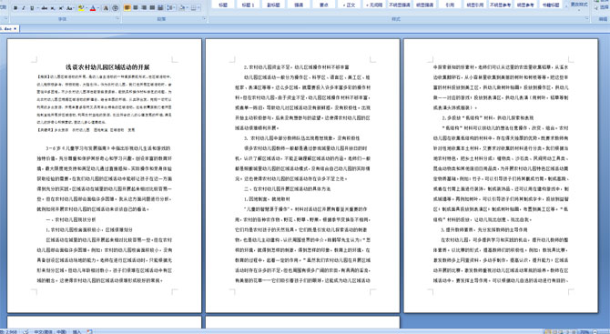Open font color dropdown arrow
The image size is (610, 334).
[98, 8]
